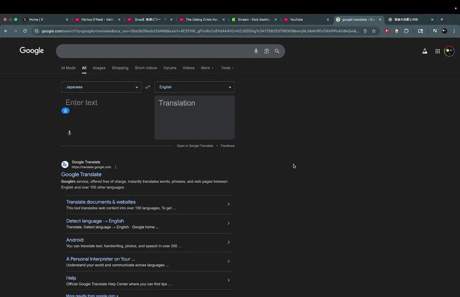Click the Google search query box
This screenshot has height=297, width=460.
154,51
